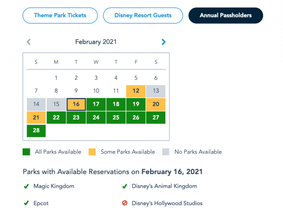Screen dimensions: 283x218
Task: Select February 20 on the calendar
Action: [156, 104]
